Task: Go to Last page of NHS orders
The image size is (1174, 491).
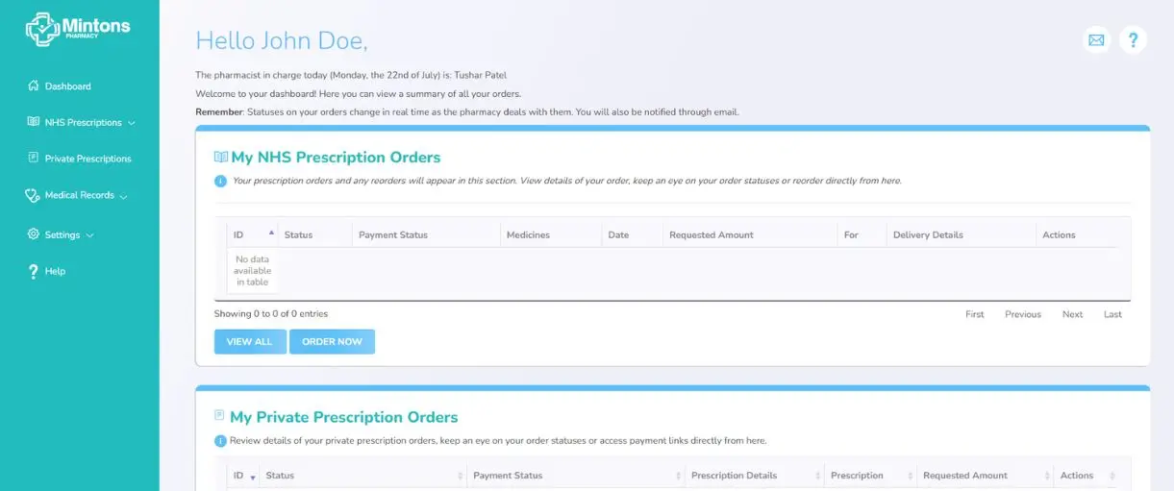Action: (1112, 314)
